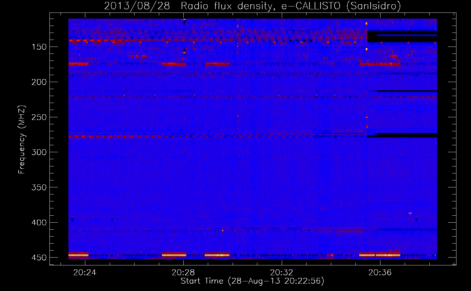The height and width of the screenshot is (291, 471).
Task: Click the 20:36 time tick label
Action: tap(380, 273)
